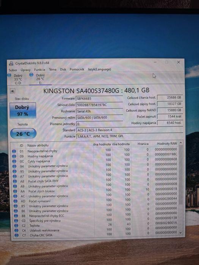Click status icon of attribute 01
The image size is (199, 265).
[14, 151]
